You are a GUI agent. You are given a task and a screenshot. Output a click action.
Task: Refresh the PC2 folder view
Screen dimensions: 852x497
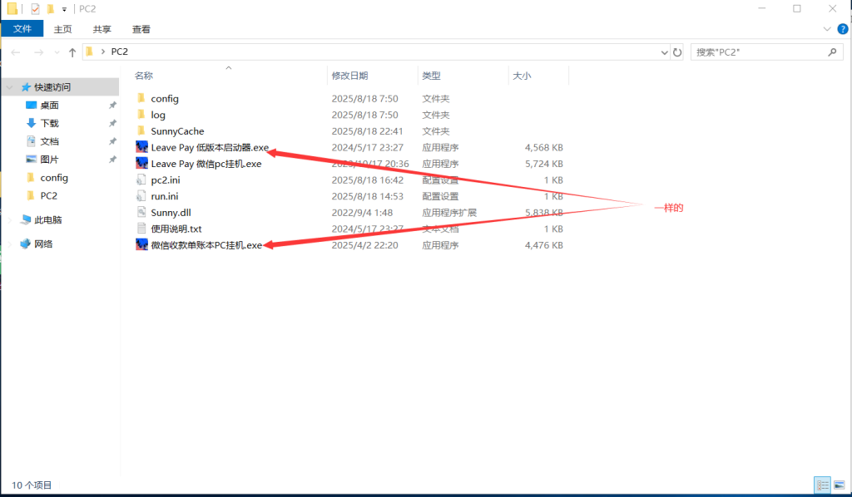[677, 52]
